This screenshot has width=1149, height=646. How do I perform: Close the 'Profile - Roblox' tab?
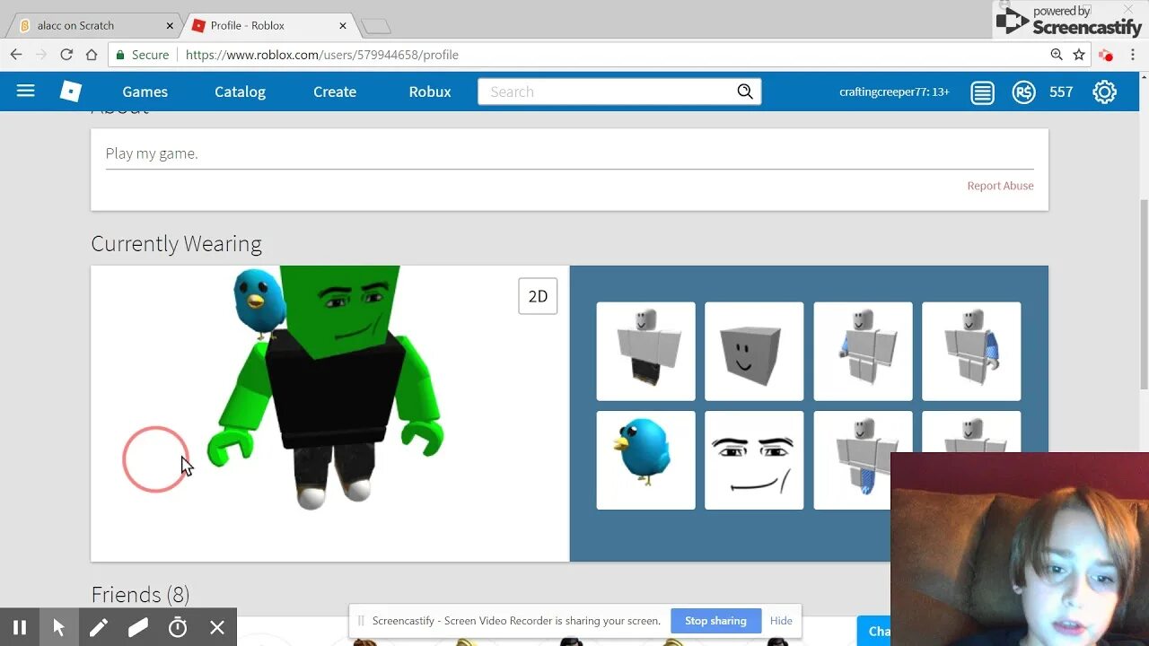(x=343, y=26)
